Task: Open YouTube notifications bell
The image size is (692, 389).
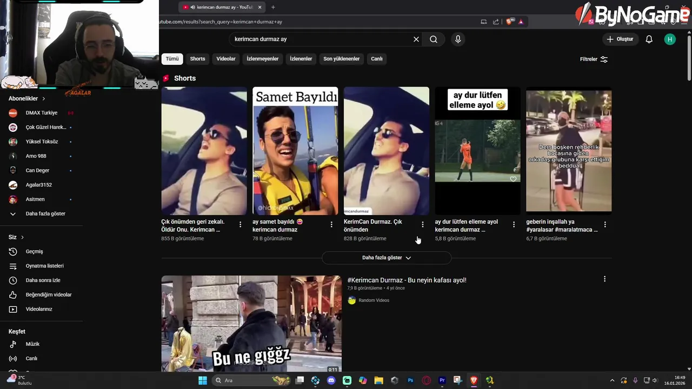Action: (x=649, y=39)
